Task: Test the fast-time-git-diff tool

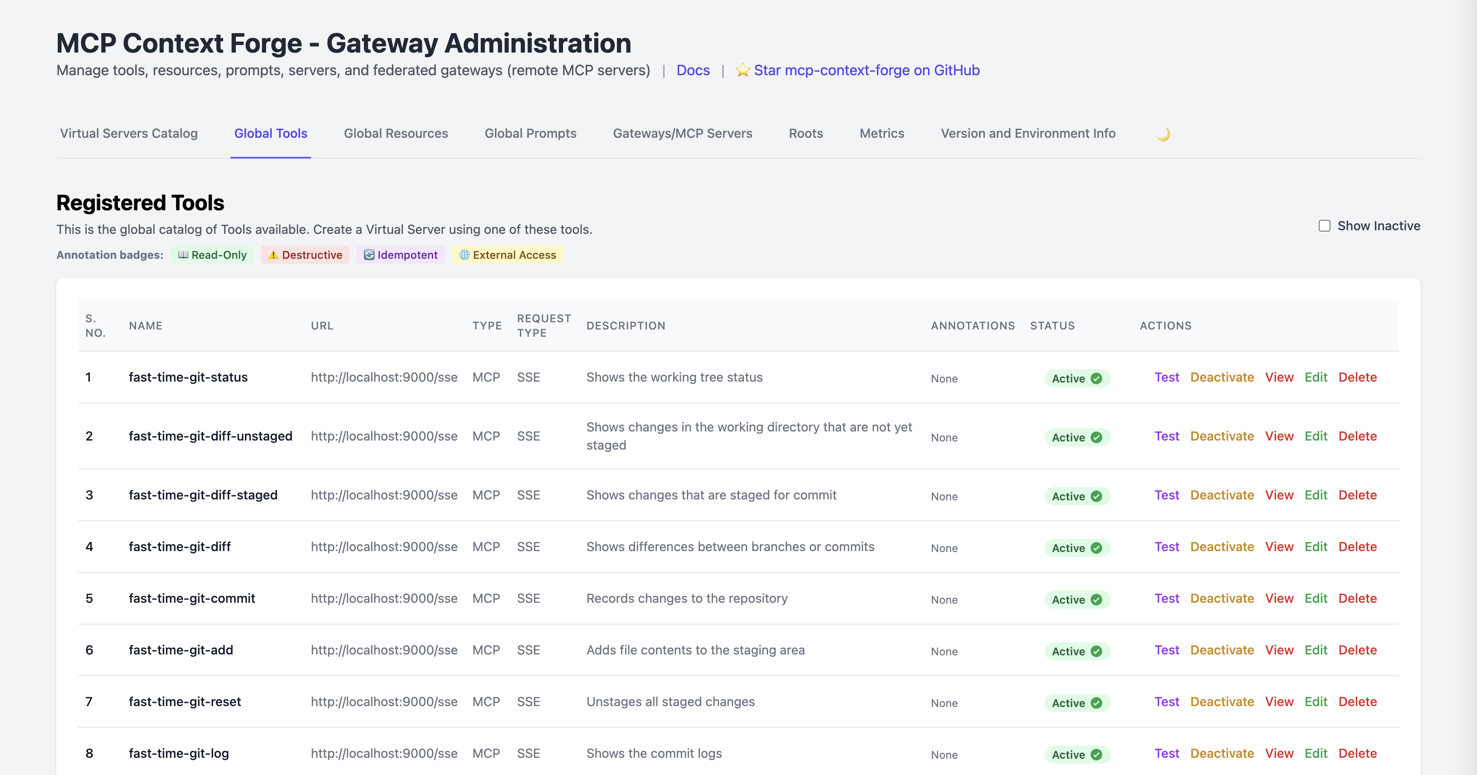Action: coord(1167,547)
